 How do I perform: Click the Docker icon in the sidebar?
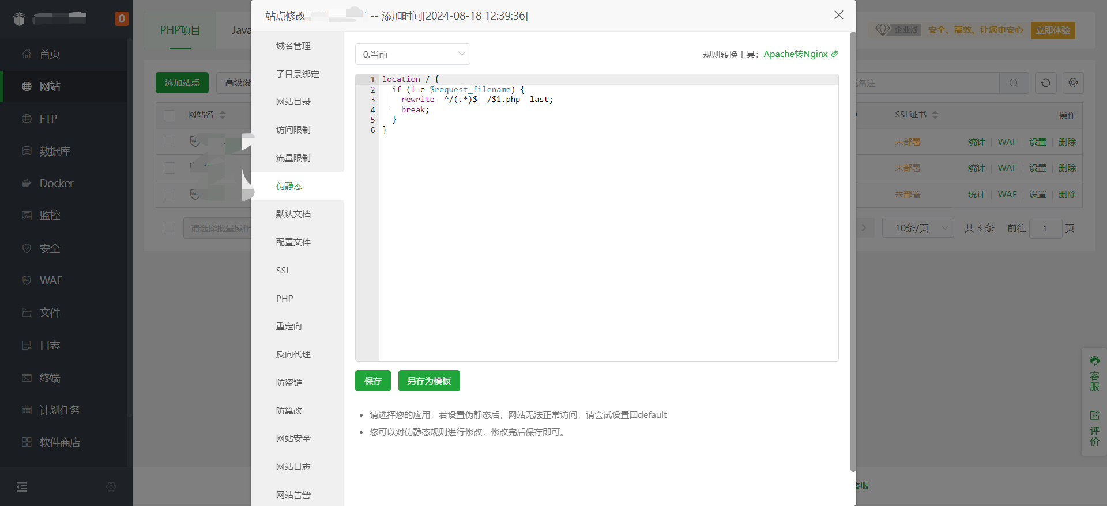27,184
